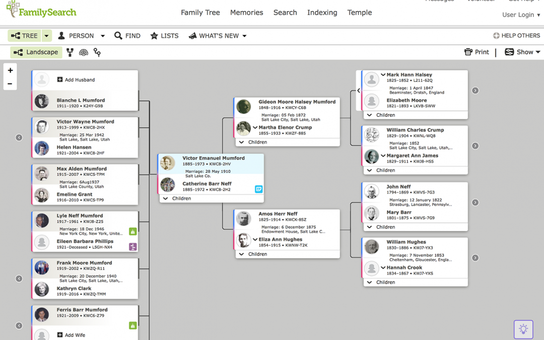Open the purple research hint on Eileen Barbara Phillips
Image resolution: width=544 pixels, height=340 pixels.
click(132, 246)
